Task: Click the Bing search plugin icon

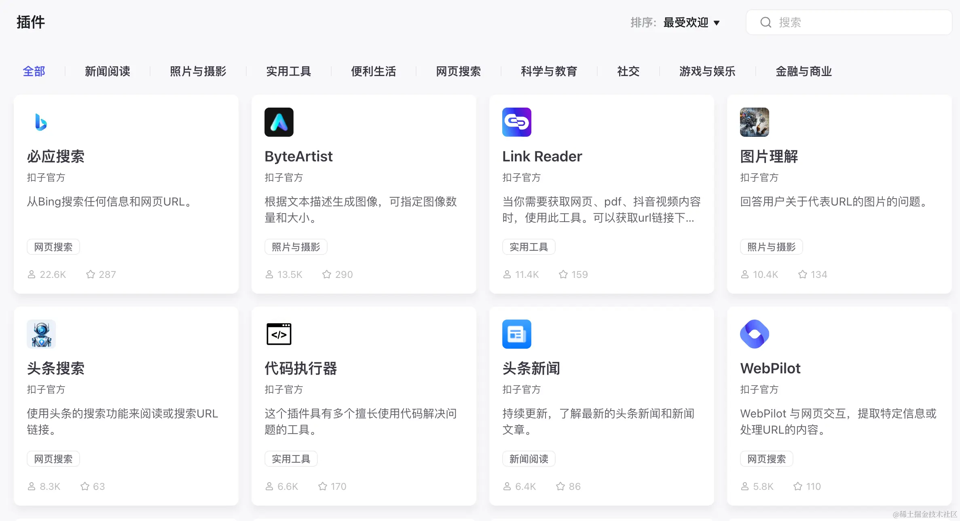Action: [41, 122]
